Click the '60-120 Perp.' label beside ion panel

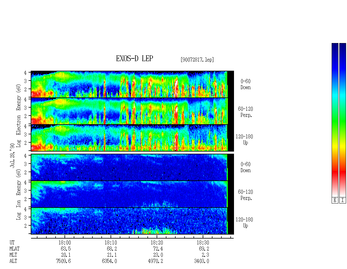click(x=245, y=195)
